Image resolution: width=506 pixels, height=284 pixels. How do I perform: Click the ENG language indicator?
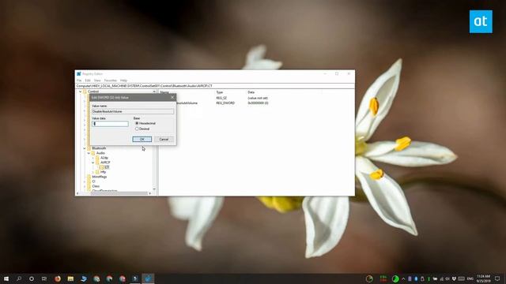470,278
